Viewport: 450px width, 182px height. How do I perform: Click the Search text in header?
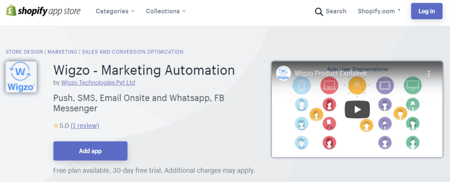336,11
